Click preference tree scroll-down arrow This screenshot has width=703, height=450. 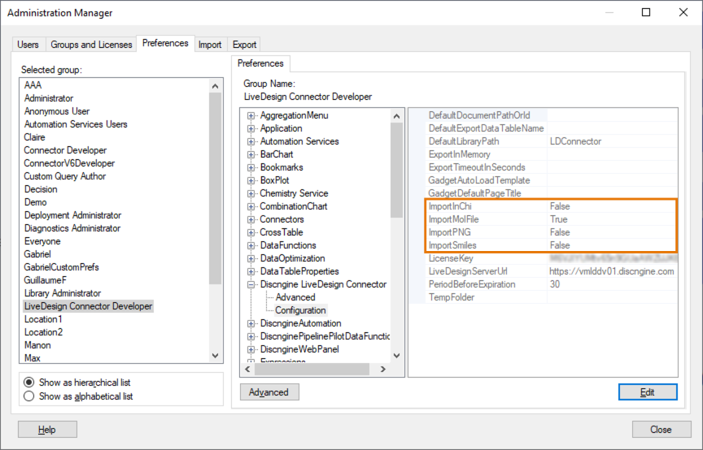(x=396, y=356)
